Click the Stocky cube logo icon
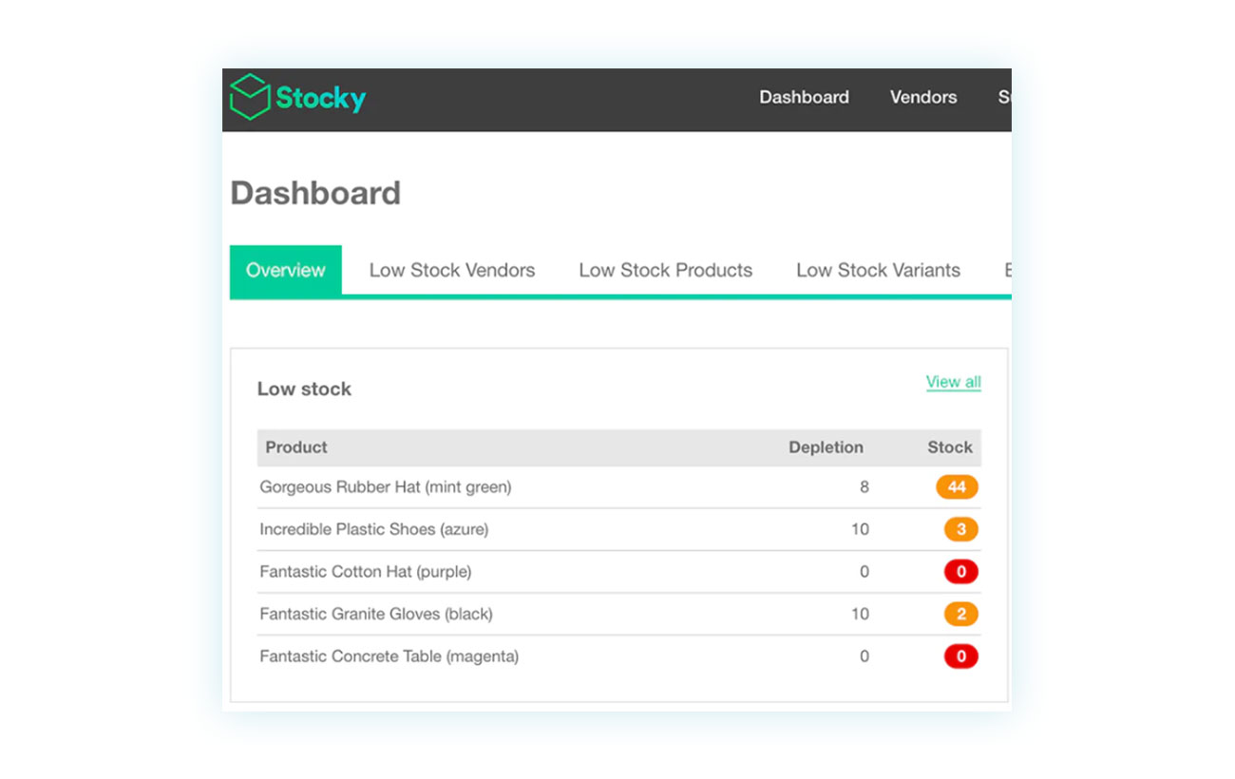 click(251, 97)
